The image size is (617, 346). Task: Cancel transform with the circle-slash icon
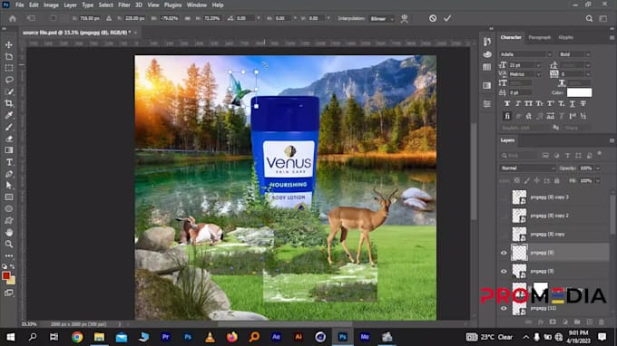pyautogui.click(x=433, y=18)
